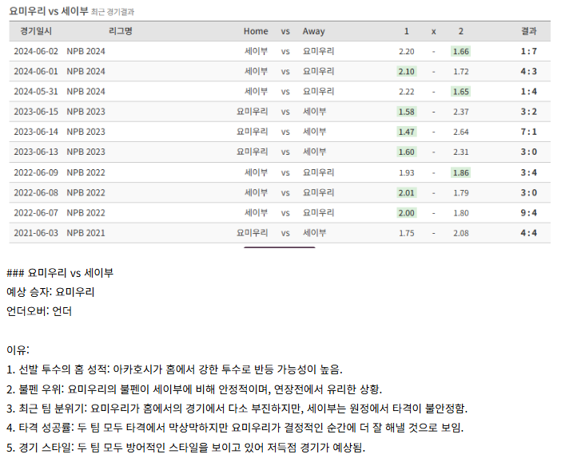The image size is (561, 470).
Task: Click the result 3:2
Action: [x=529, y=112]
